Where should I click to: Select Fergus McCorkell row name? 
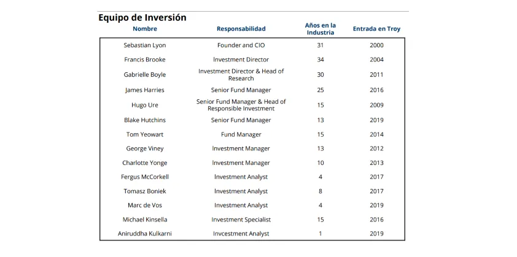[145, 177]
